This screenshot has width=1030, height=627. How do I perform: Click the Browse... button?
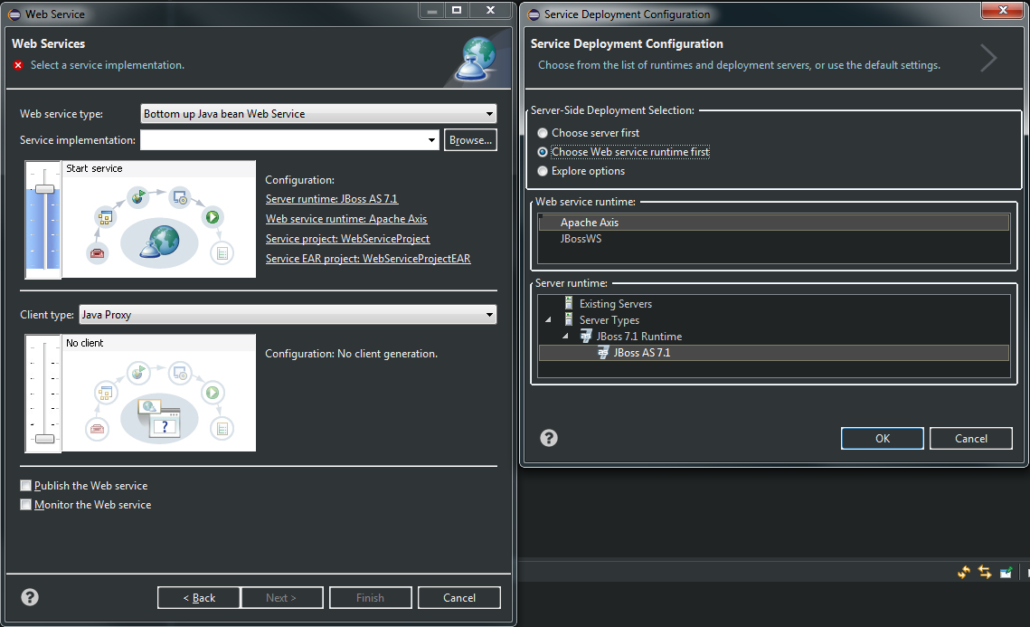(x=470, y=140)
